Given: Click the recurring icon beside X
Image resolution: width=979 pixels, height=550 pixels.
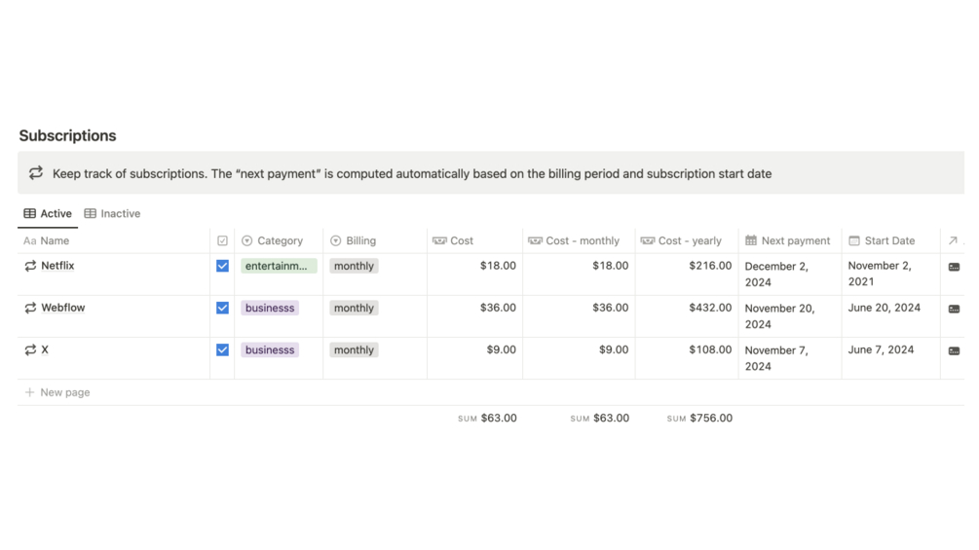Looking at the screenshot, I should (x=30, y=349).
